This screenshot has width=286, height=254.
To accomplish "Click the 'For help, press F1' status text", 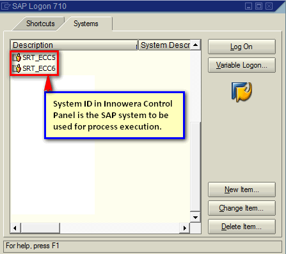I will [x=32, y=246].
